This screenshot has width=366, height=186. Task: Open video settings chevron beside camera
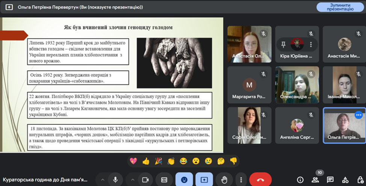133,180
